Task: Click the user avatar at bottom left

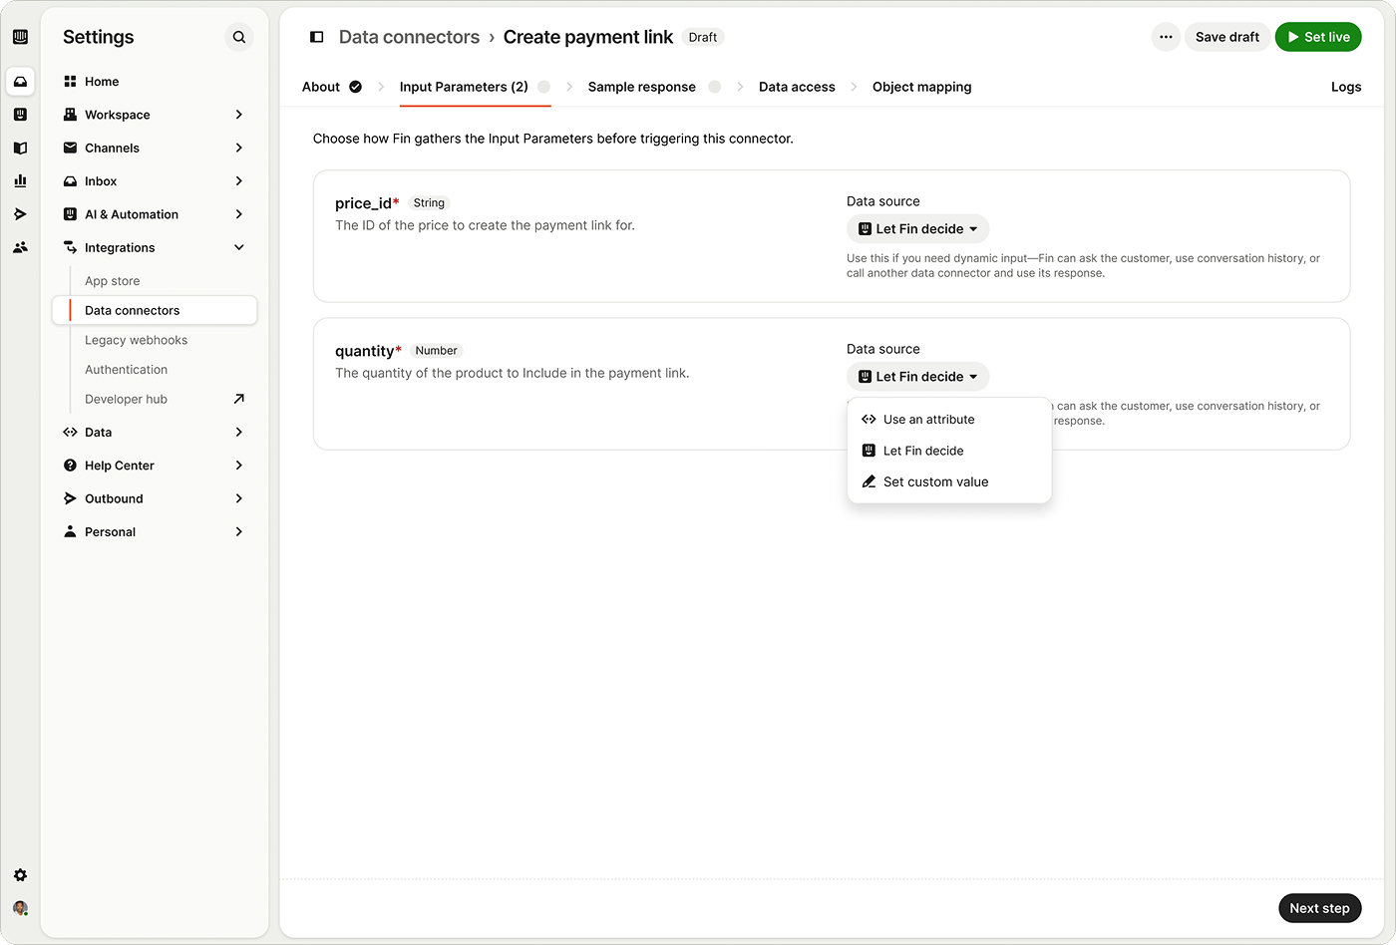Action: click(x=20, y=908)
